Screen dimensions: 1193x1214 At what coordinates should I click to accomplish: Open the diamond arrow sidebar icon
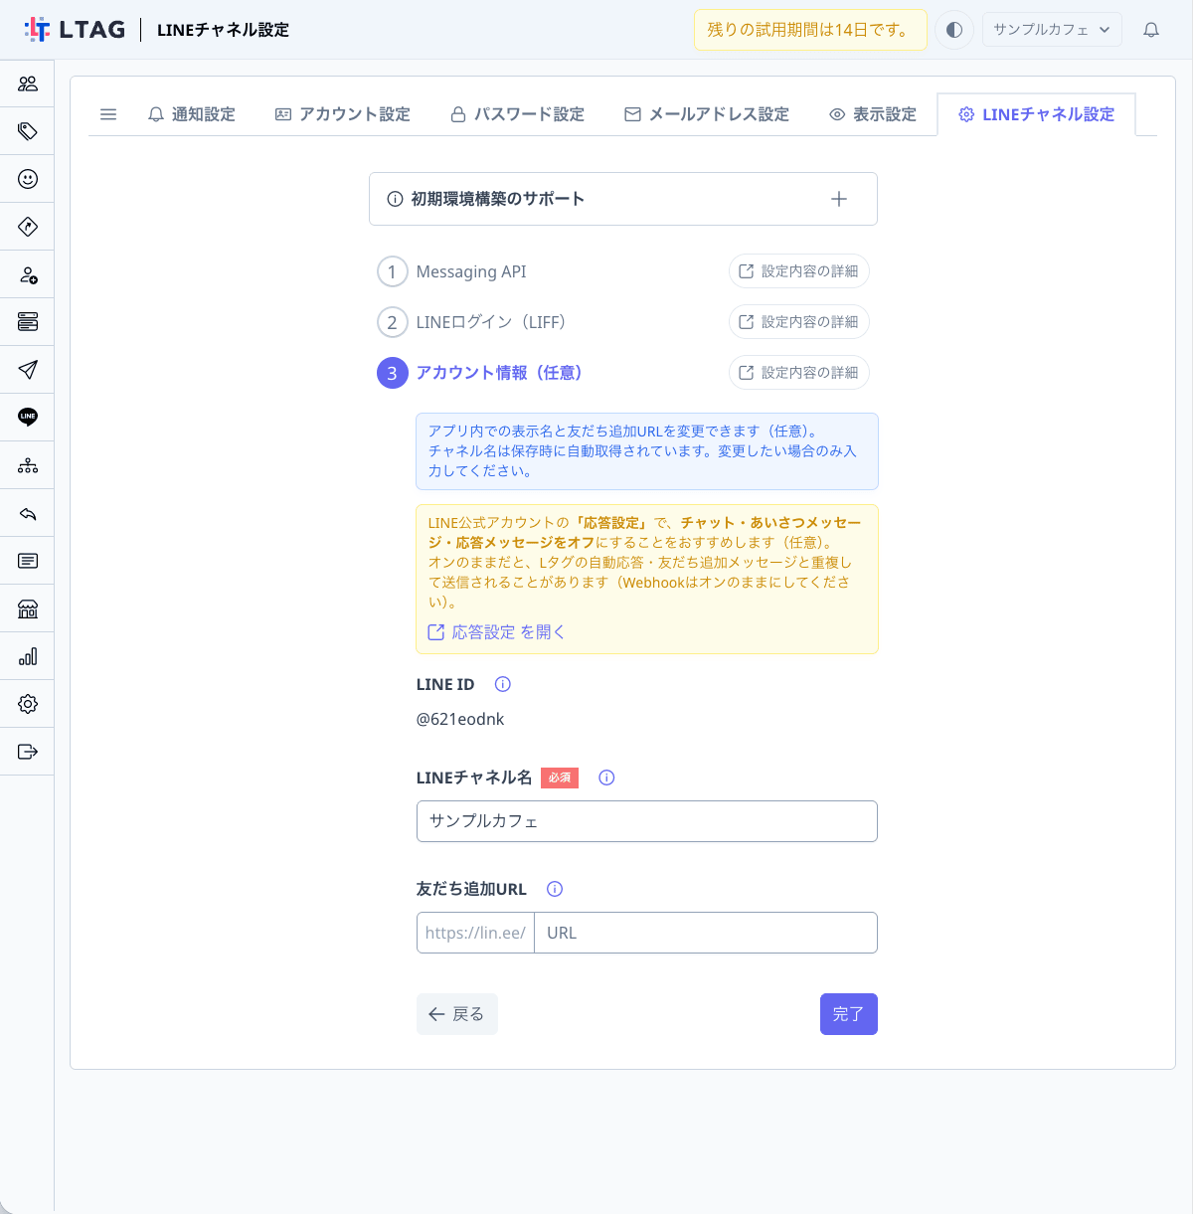(x=28, y=227)
